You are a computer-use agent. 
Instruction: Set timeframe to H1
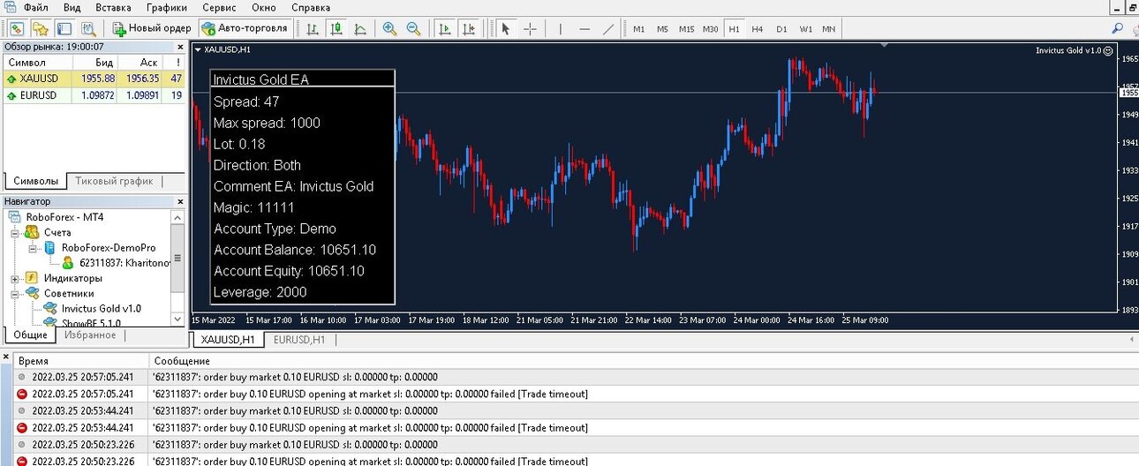click(x=734, y=29)
